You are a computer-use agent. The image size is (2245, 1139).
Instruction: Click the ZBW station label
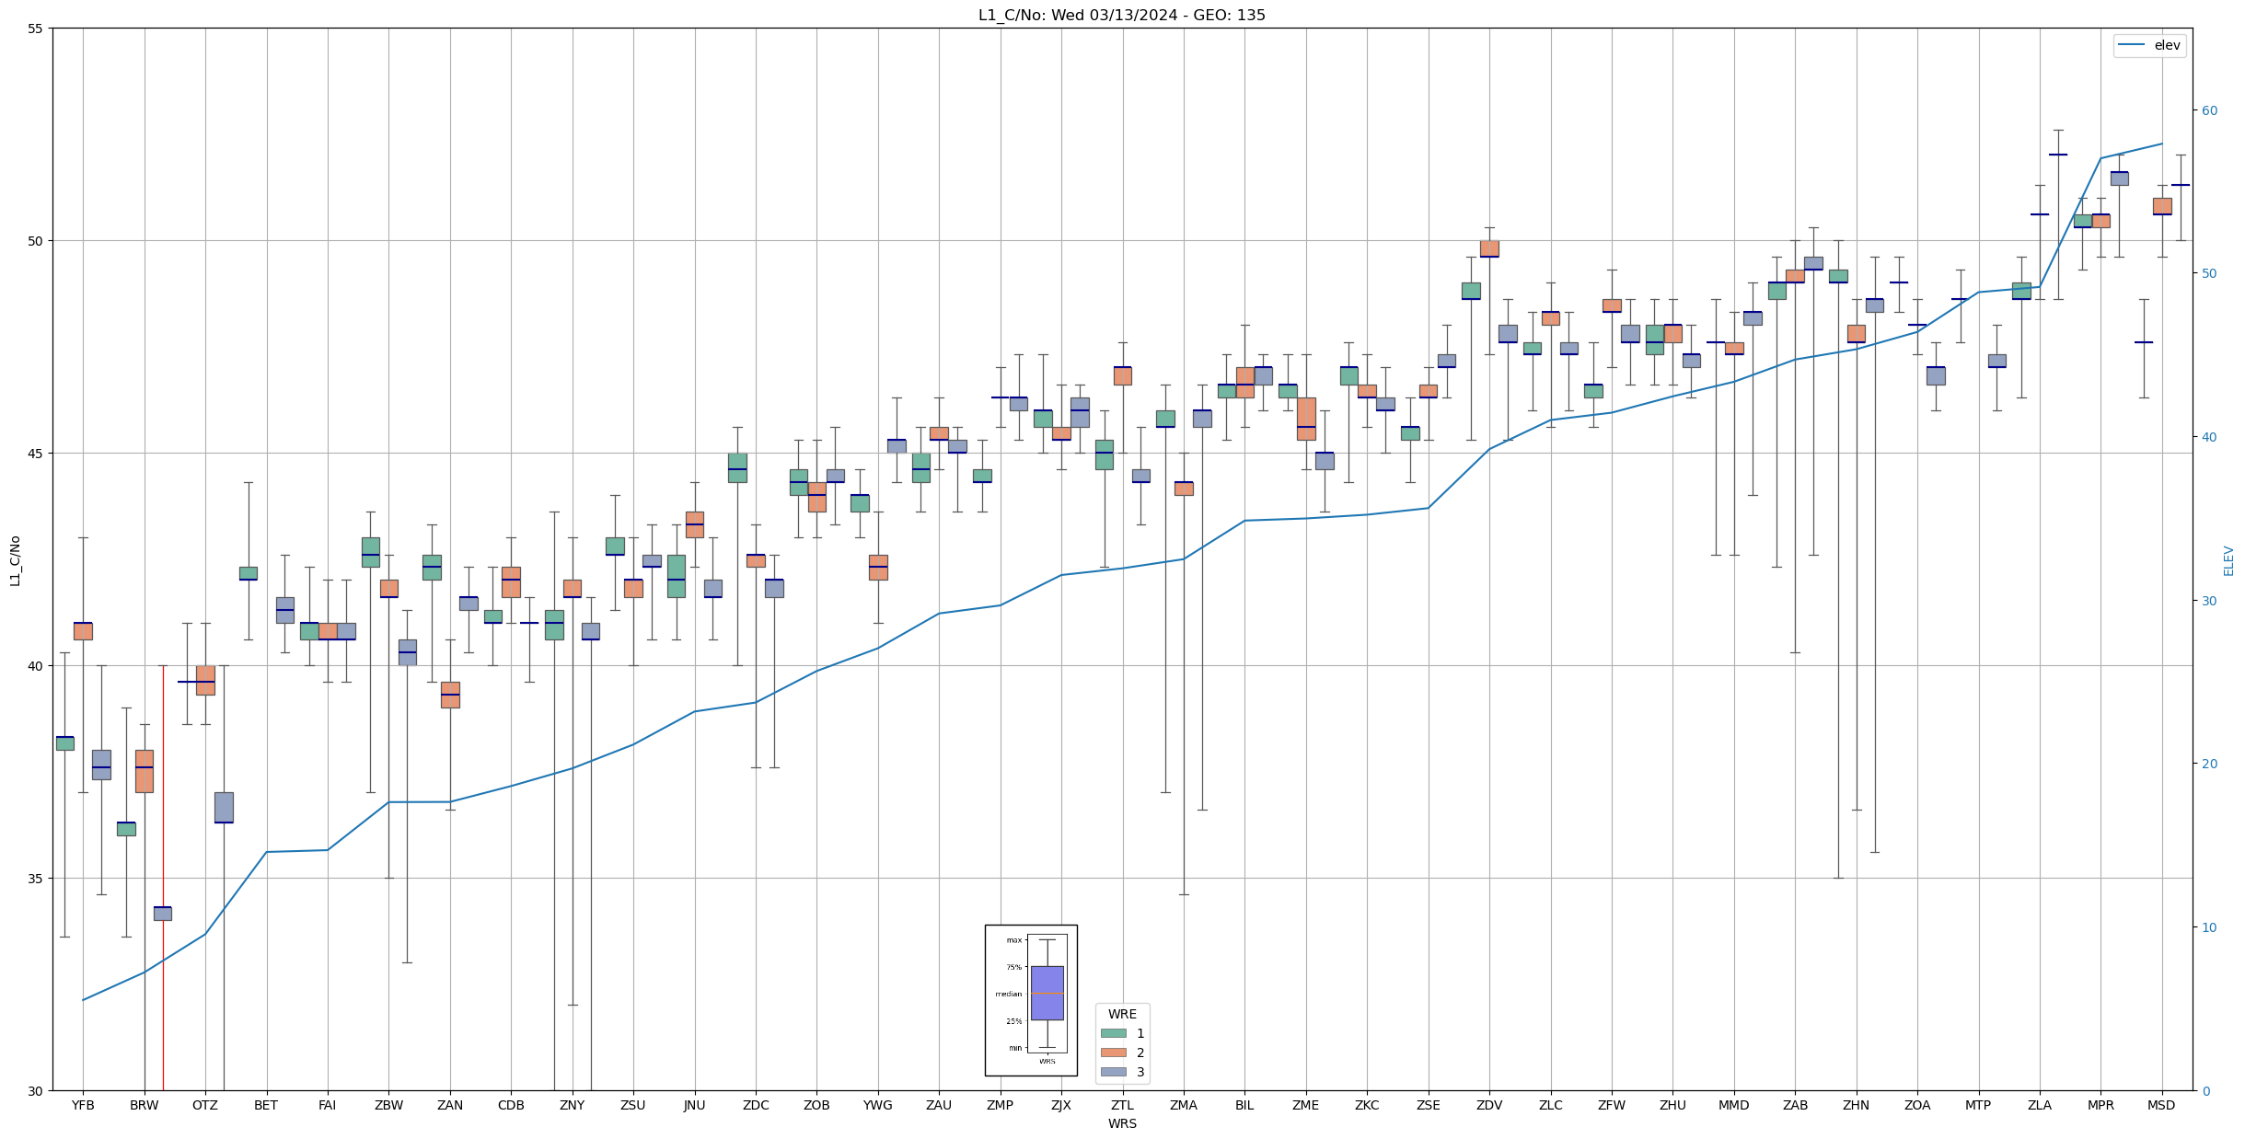[388, 1106]
